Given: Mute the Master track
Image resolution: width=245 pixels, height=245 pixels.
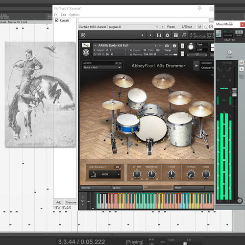Looking at the screenshot, I should (x=242, y=63).
